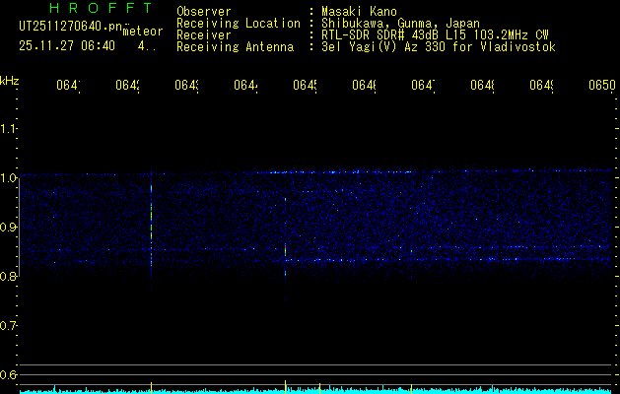Click the 0.9 kHz frequency label
The height and width of the screenshot is (394, 620).
(x=8, y=228)
